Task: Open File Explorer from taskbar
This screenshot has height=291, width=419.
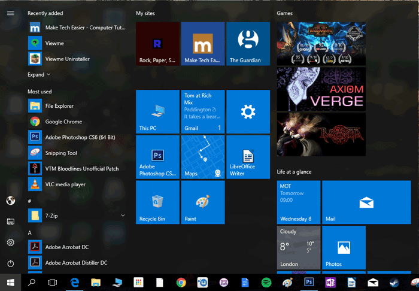Action: coord(96,283)
